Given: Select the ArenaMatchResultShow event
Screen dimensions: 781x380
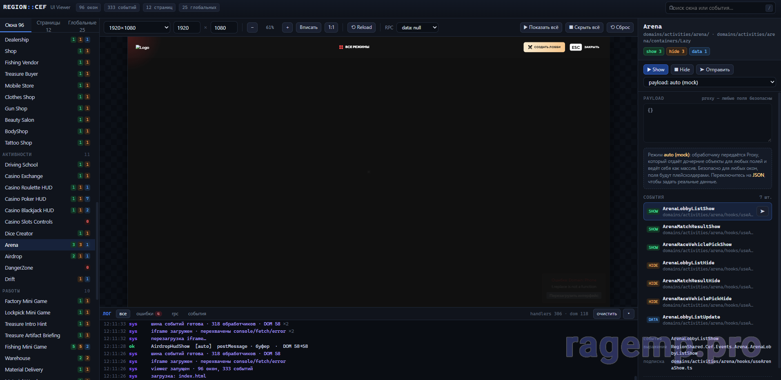Looking at the screenshot, I should [708, 229].
